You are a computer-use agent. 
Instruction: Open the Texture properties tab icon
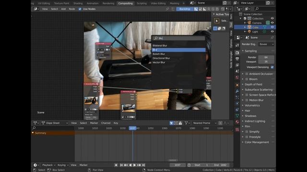click(x=237, y=129)
